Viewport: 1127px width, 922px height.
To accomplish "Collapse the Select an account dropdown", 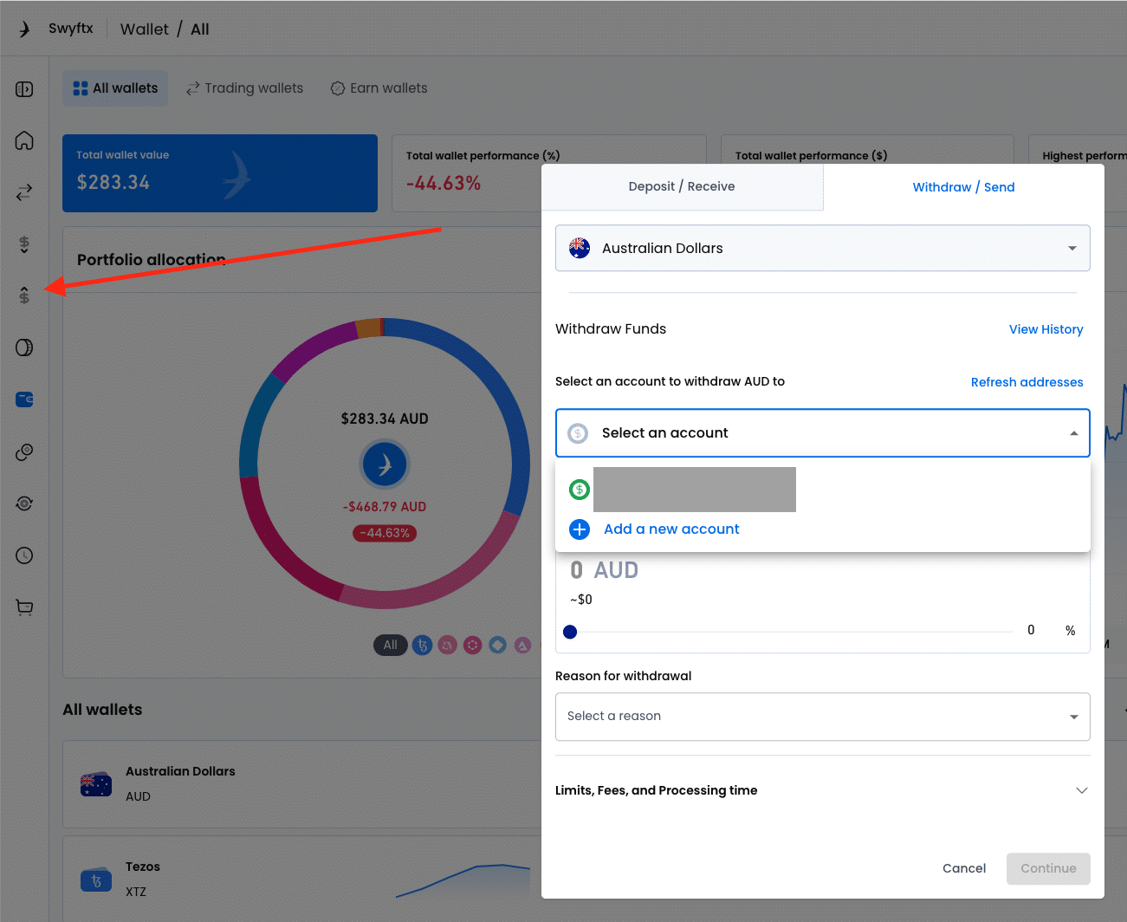I will pos(823,433).
